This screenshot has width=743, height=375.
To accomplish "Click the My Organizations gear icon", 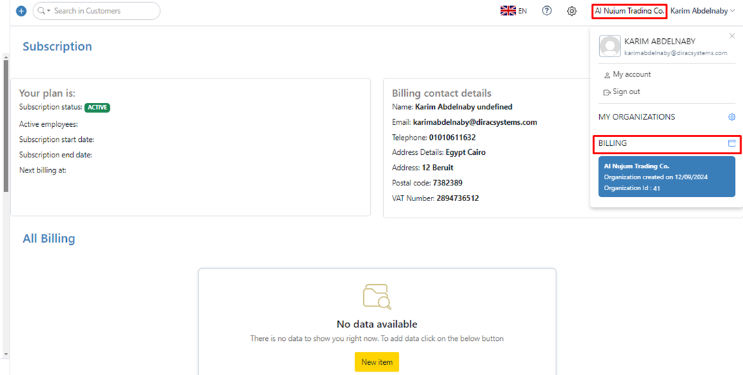I will pyautogui.click(x=731, y=117).
